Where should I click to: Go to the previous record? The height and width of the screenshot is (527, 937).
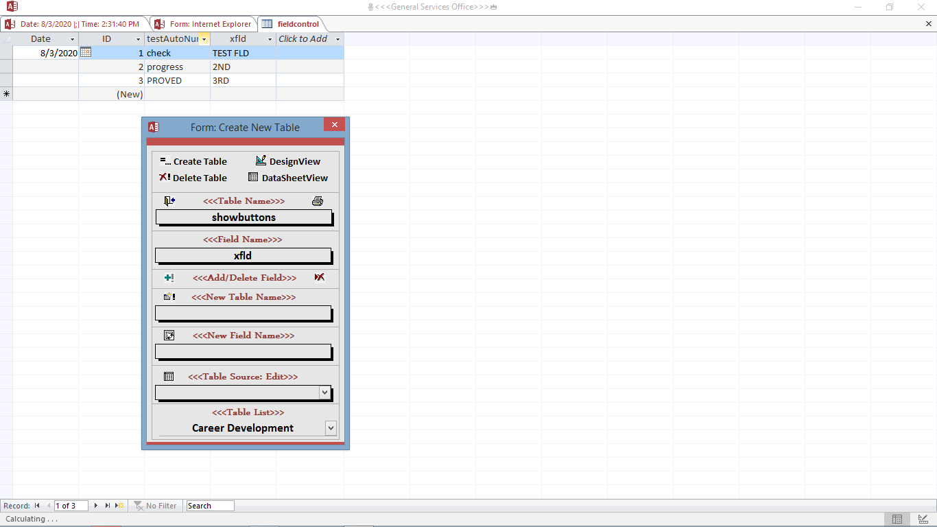(49, 506)
